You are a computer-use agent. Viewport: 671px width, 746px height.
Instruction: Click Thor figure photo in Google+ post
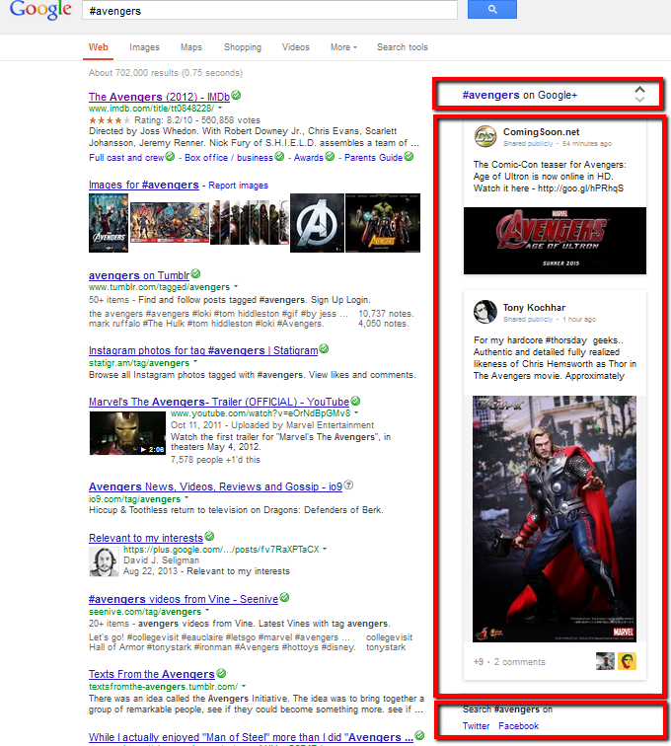pyautogui.click(x=555, y=519)
